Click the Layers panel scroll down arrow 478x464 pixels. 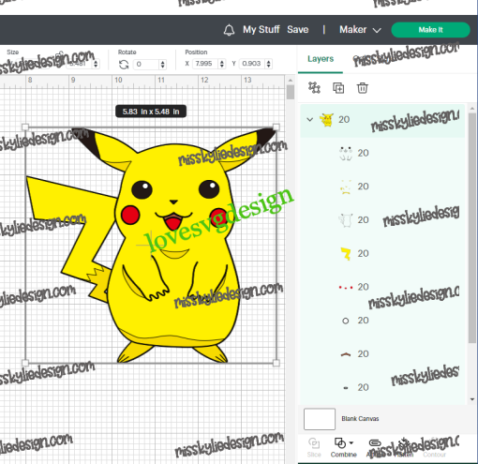472,399
